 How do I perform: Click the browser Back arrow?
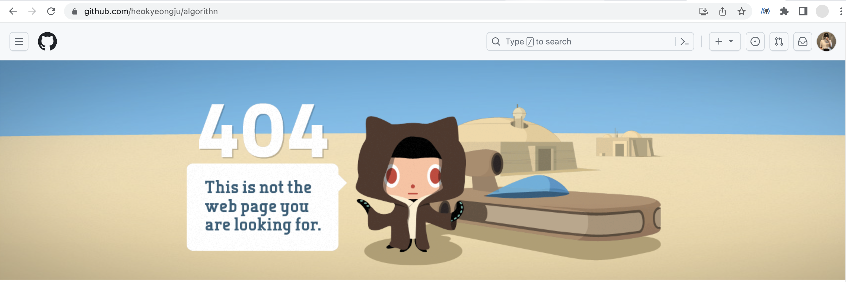coord(13,12)
